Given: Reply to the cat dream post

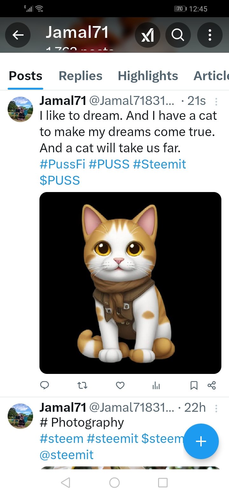Looking at the screenshot, I should click(45, 385).
